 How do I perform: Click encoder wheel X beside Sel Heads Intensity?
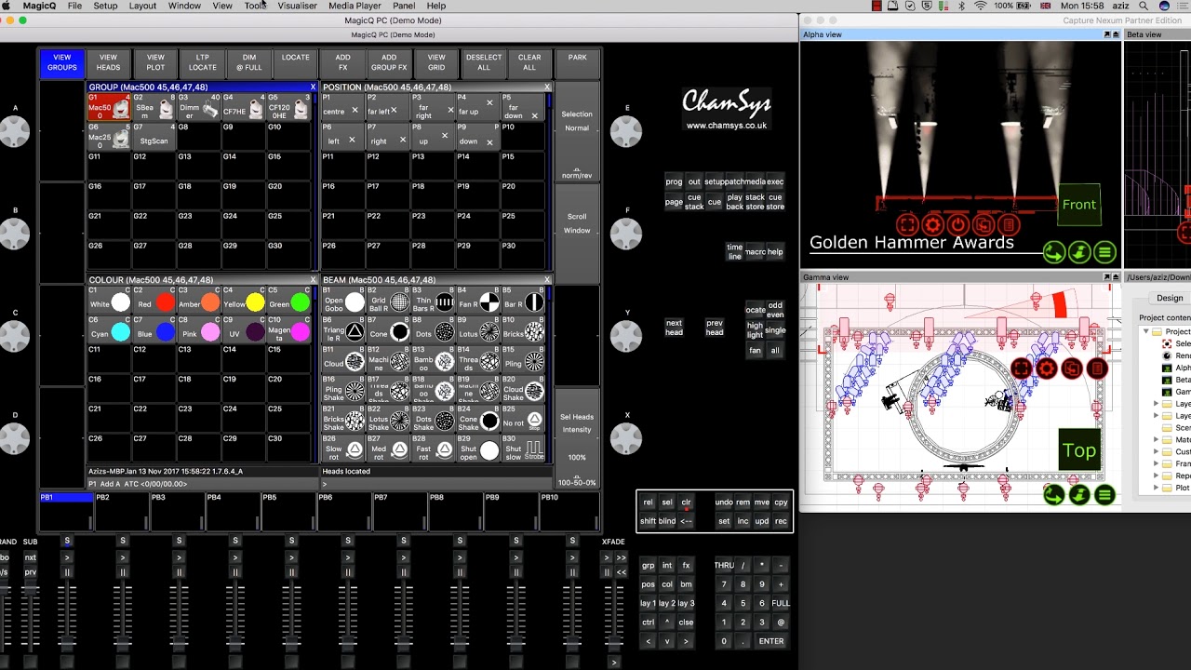[x=626, y=437]
